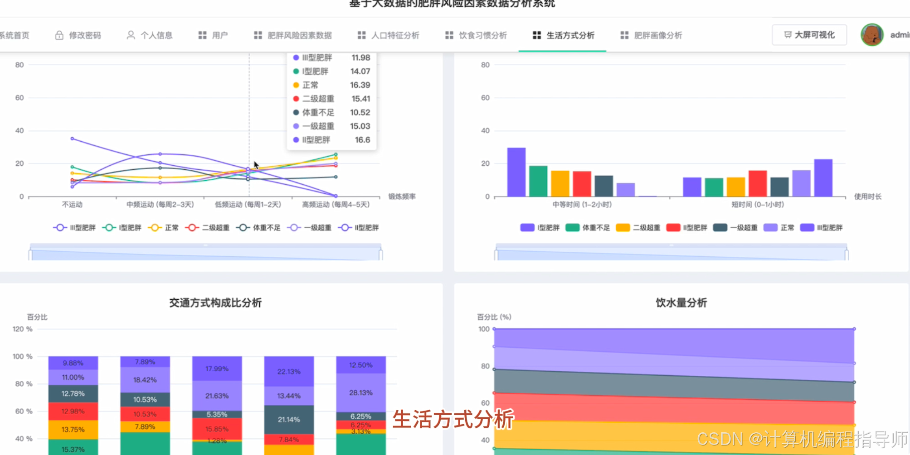Click the grid icon beside 肥胖风险因素数据
This screenshot has height=455, width=910.
[258, 35]
